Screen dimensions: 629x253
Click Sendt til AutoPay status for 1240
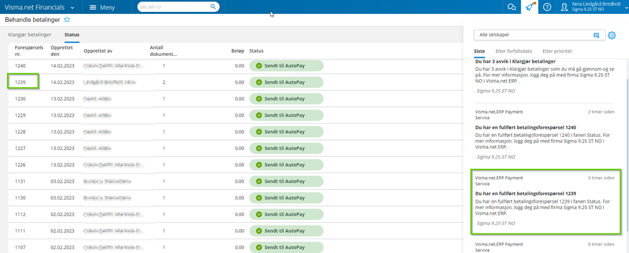point(286,65)
